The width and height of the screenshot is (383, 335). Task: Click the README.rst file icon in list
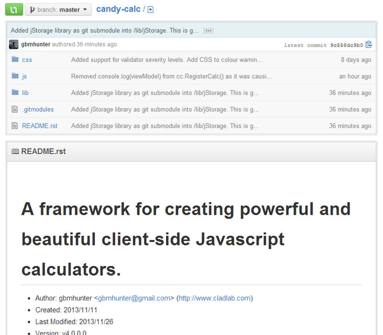pos(14,126)
